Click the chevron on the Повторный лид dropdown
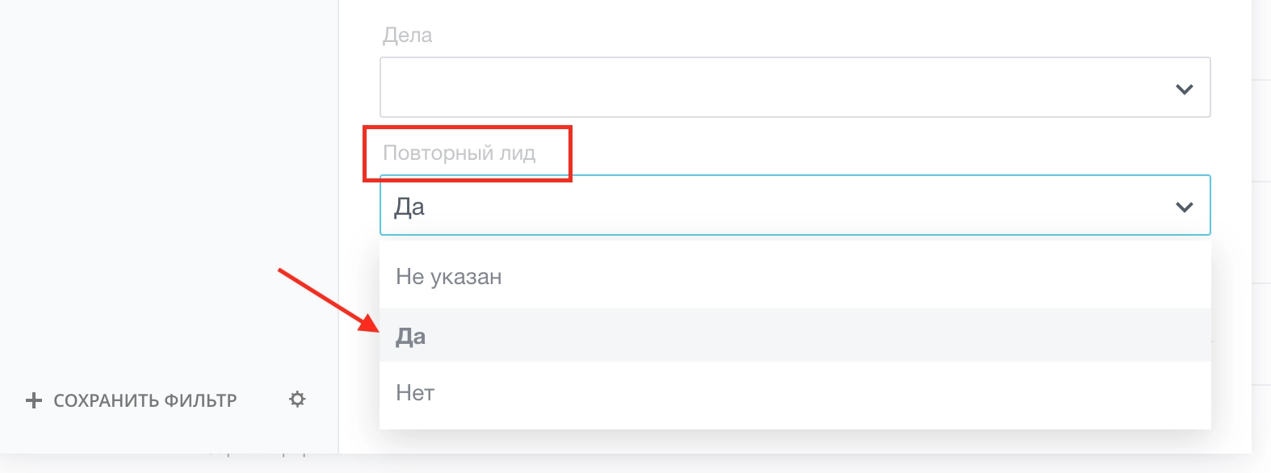 (x=1183, y=206)
